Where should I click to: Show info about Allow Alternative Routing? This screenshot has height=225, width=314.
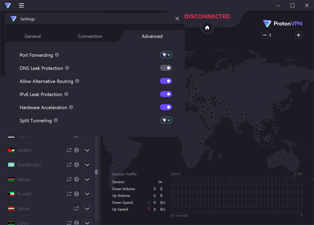(77, 81)
